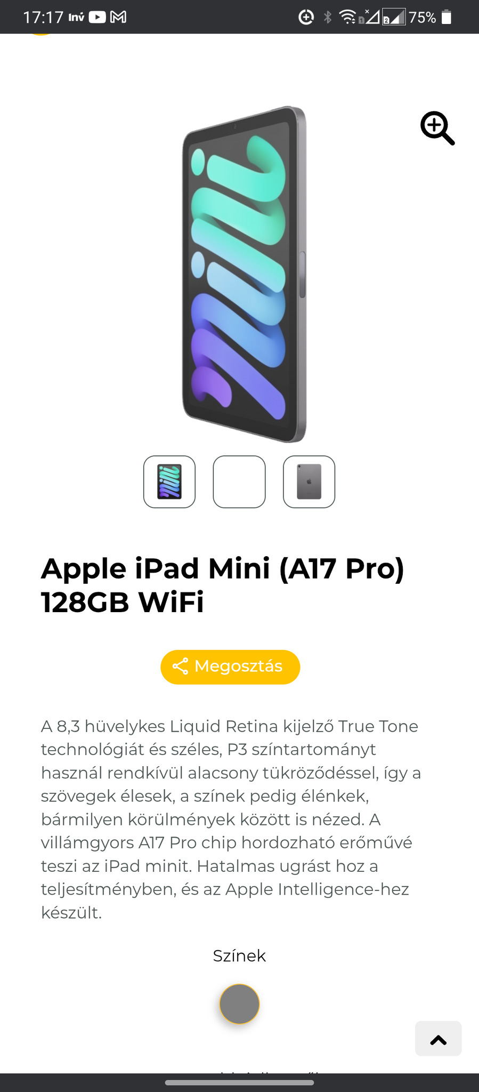Choose the space gray color swatch
479x1092 pixels.
239,1004
